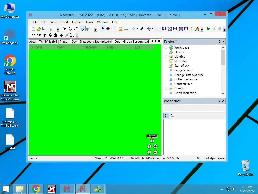Image resolution: width=258 pixels, height=194 pixels.
Task: Open the File menu
Action: [x=35, y=22]
